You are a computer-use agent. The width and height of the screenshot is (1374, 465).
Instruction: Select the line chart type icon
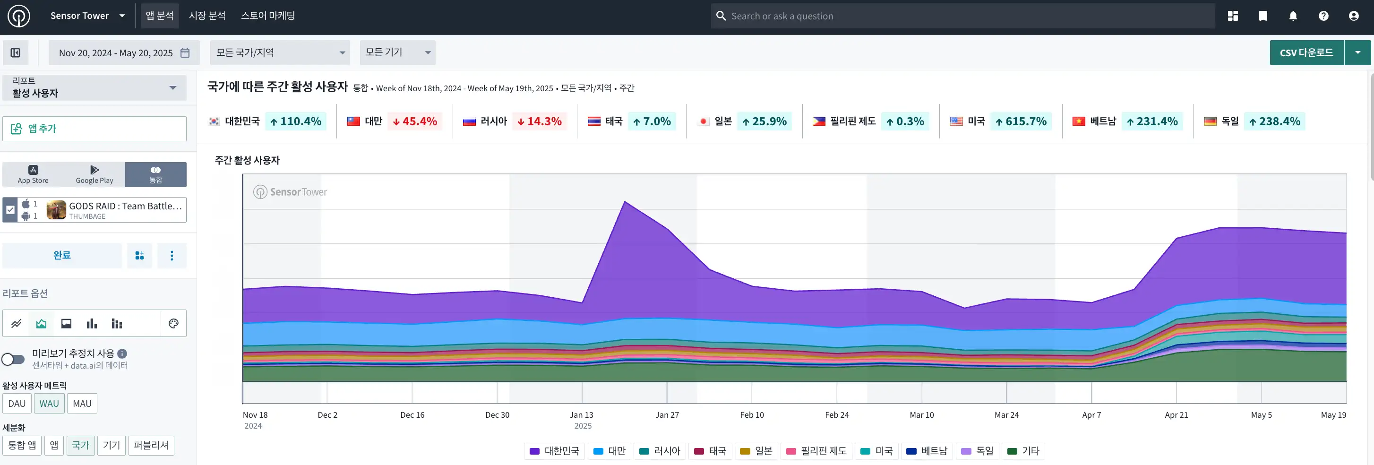coord(17,323)
